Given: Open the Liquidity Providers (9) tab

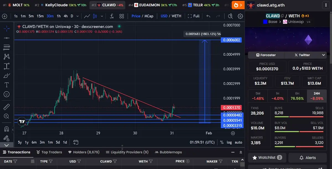Looking at the screenshot, I should [x=127, y=152].
